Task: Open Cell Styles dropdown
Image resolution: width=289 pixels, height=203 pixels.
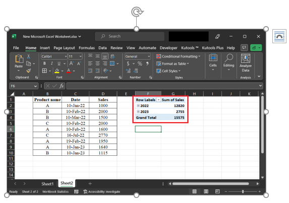Action: (x=168, y=71)
